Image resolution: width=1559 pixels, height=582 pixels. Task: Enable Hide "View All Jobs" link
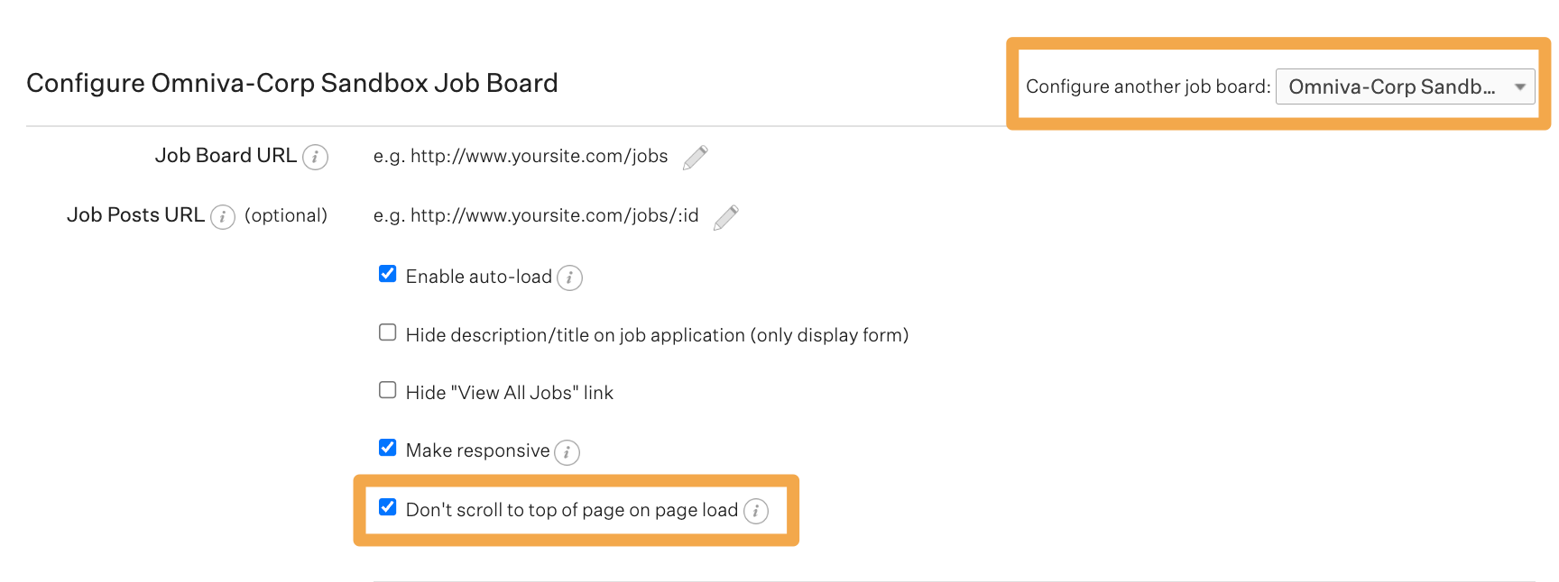(387, 389)
